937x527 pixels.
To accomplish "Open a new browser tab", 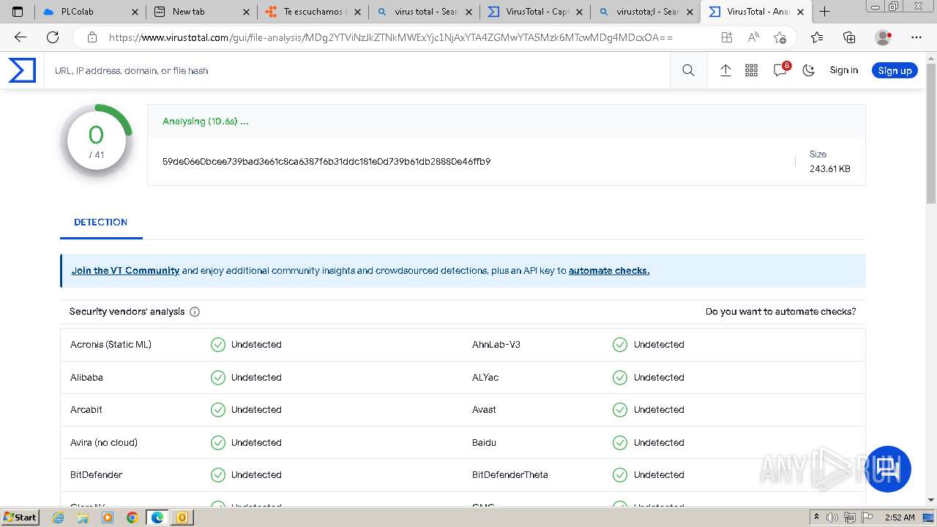I will tap(824, 12).
